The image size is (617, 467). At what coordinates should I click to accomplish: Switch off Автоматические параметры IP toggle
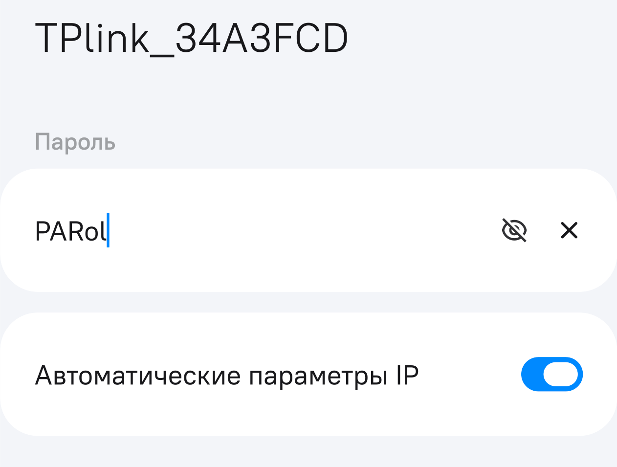[x=551, y=375]
